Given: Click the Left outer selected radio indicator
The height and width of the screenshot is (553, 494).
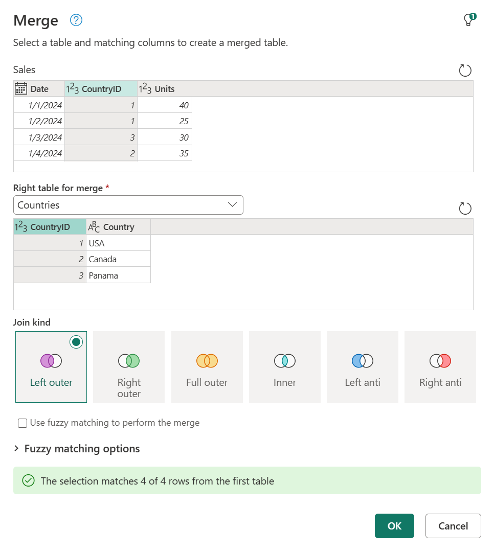Looking at the screenshot, I should click(x=76, y=342).
